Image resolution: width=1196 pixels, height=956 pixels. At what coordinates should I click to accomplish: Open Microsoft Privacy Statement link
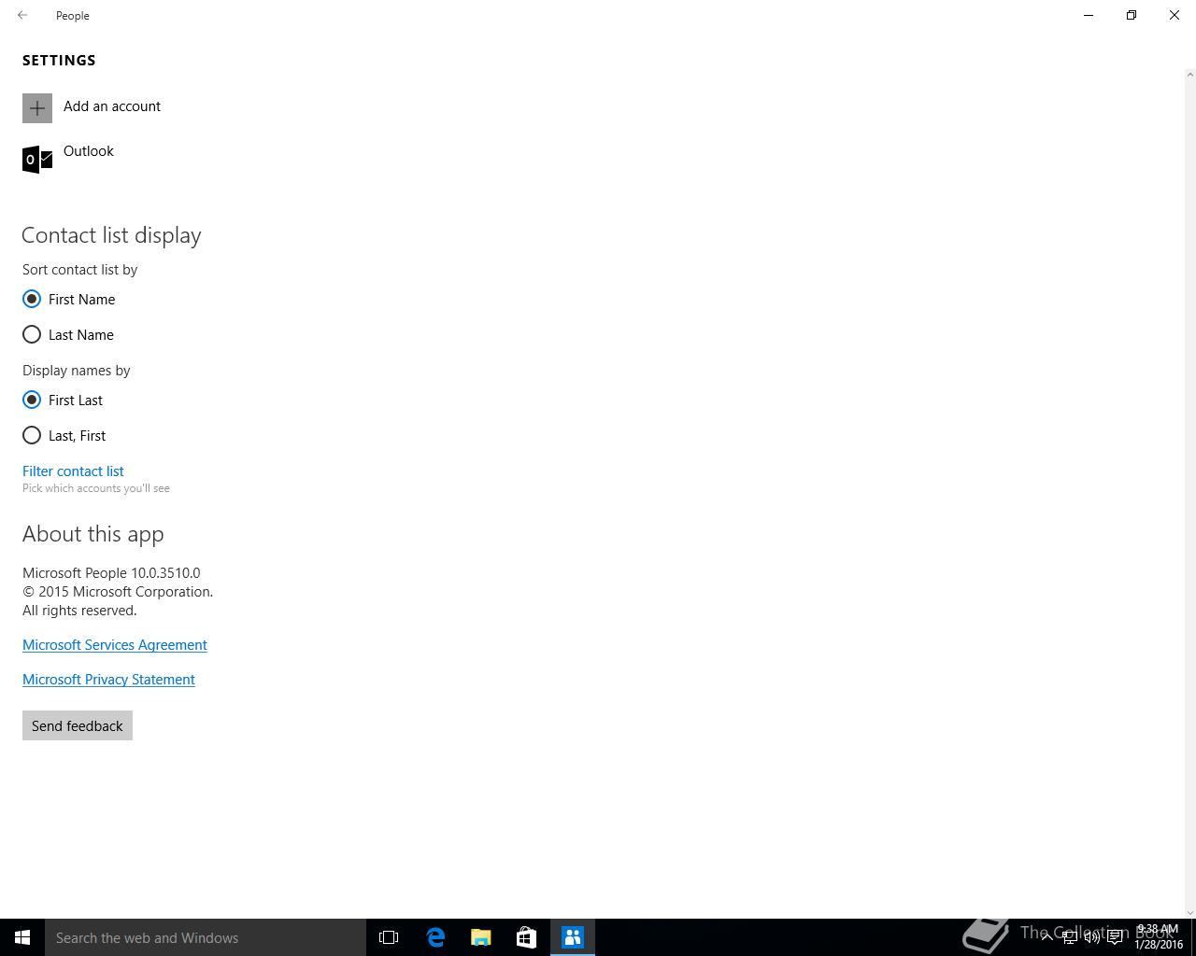point(108,680)
